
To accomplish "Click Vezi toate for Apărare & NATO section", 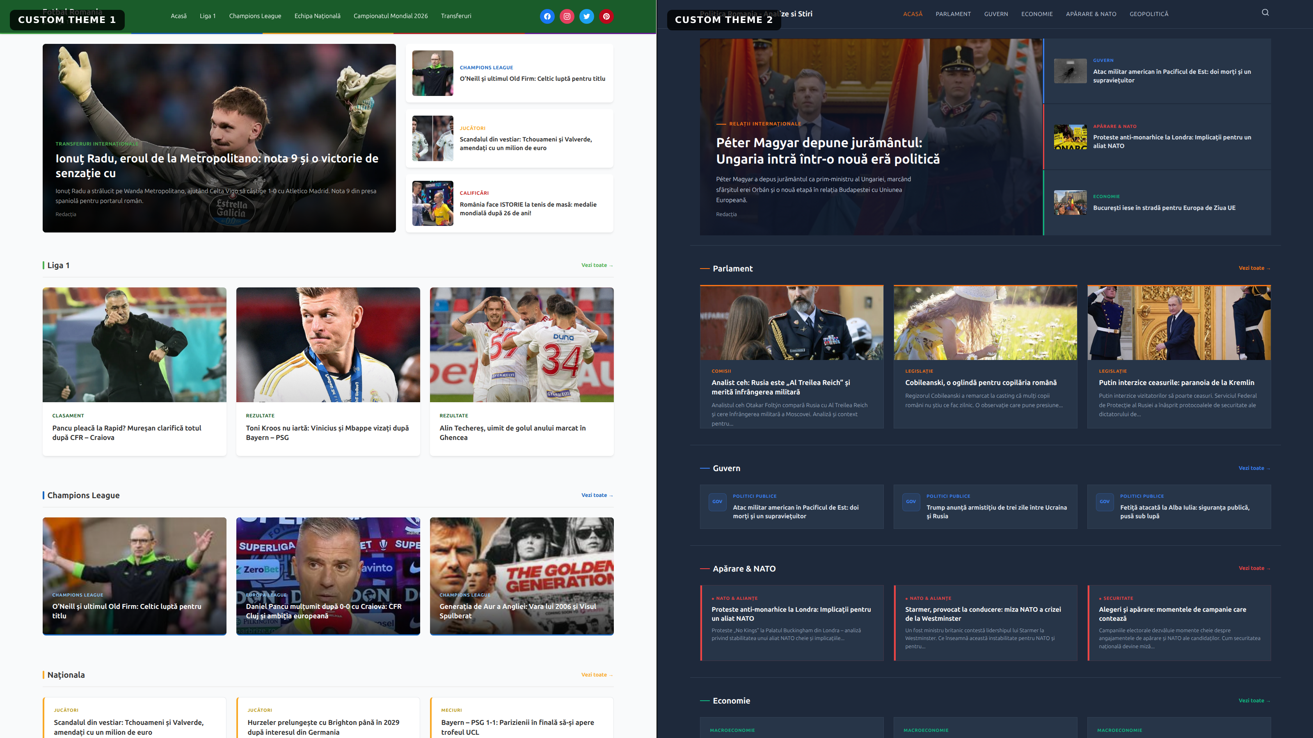I will pyautogui.click(x=1254, y=568).
